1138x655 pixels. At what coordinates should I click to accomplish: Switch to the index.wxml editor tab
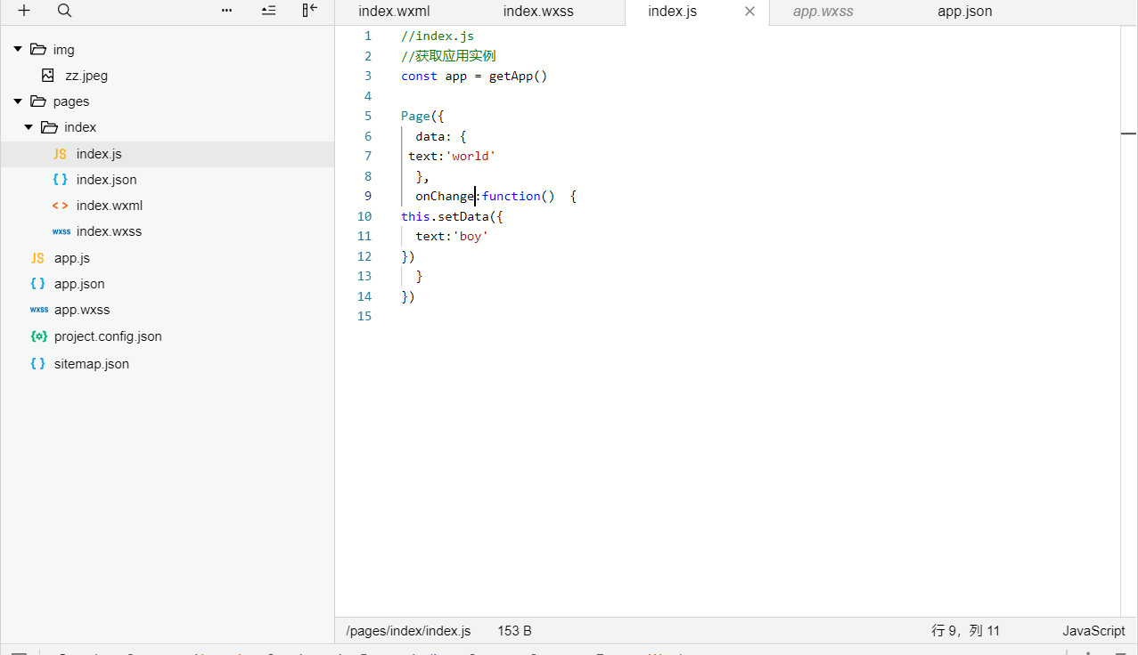394,12
